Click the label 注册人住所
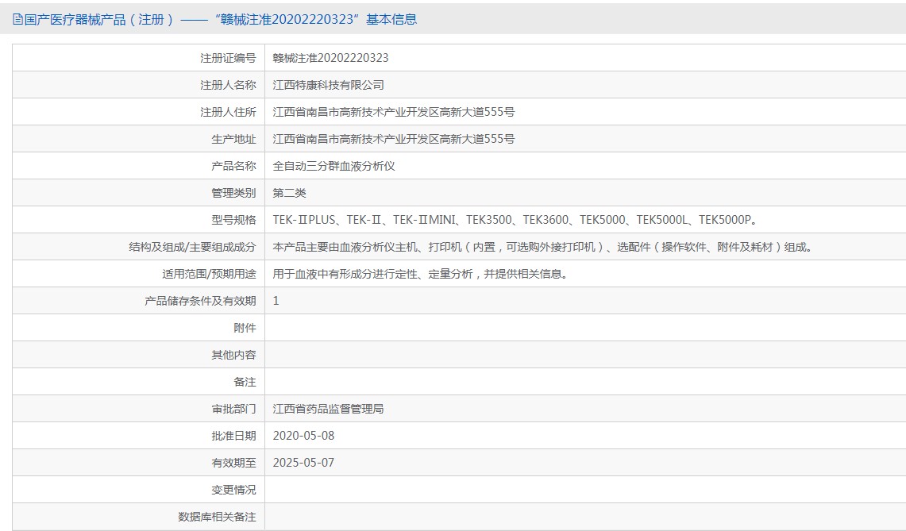This screenshot has height=531, width=906. 228,112
